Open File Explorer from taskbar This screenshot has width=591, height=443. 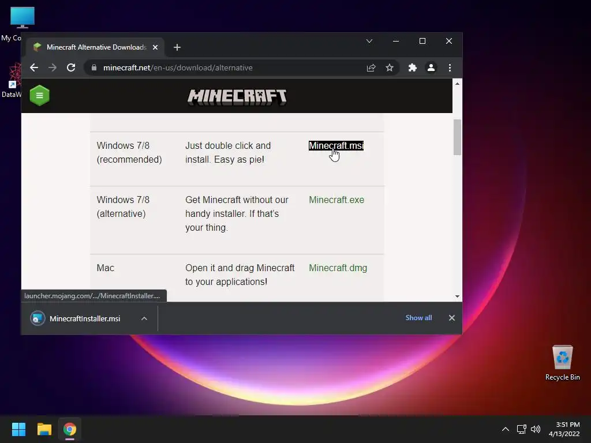click(44, 429)
